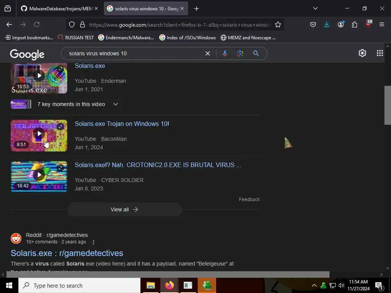Click the Feedback link under videos

point(249,199)
